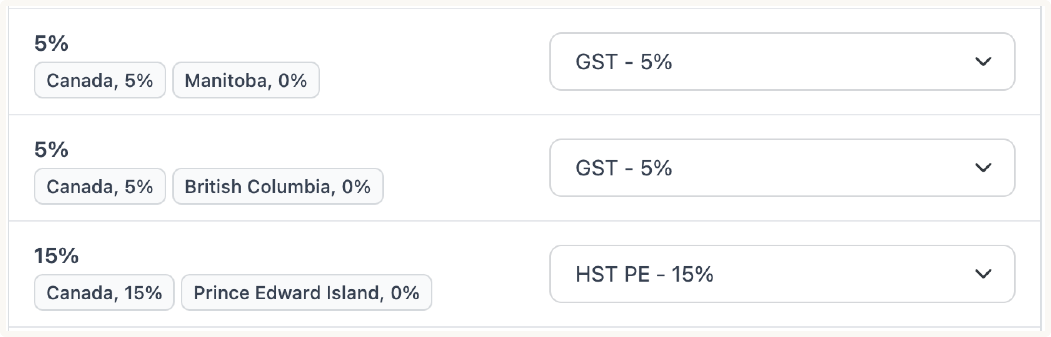
Task: Click the 5% heading above British Columbia tag
Action: click(52, 149)
